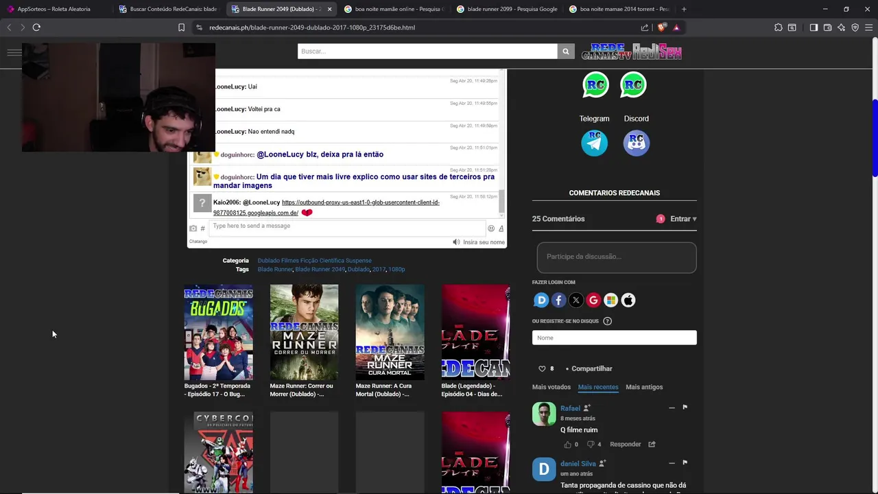Share Rafael's comment via share icon
The height and width of the screenshot is (494, 878).
[x=652, y=444]
